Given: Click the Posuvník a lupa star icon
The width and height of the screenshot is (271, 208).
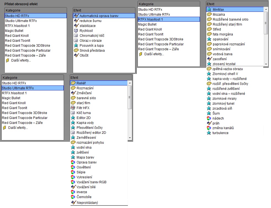Looking at the screenshot, I should click(76, 45).
